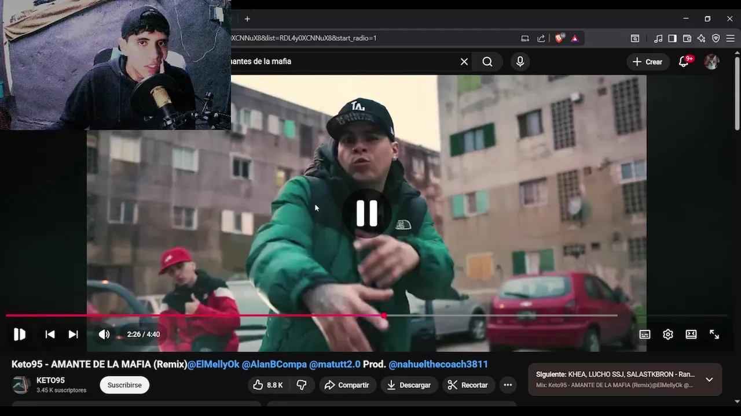Start voice search with the microphone
This screenshot has height=416, width=741.
click(520, 61)
